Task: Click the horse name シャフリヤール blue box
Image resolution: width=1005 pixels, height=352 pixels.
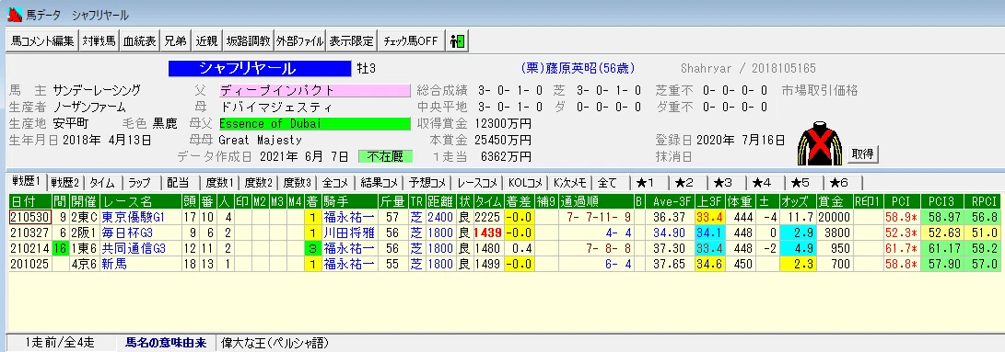Action: pyautogui.click(x=260, y=69)
